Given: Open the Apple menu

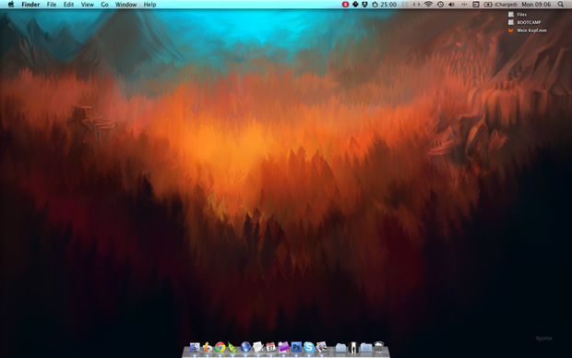Looking at the screenshot, I should click(11, 5).
